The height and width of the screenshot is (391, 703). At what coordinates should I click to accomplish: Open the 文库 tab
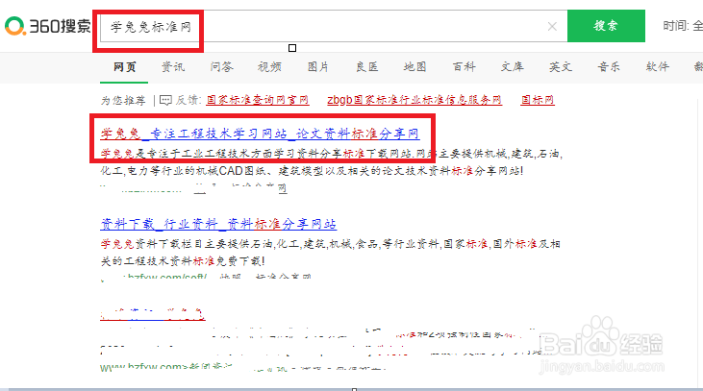[x=512, y=67]
